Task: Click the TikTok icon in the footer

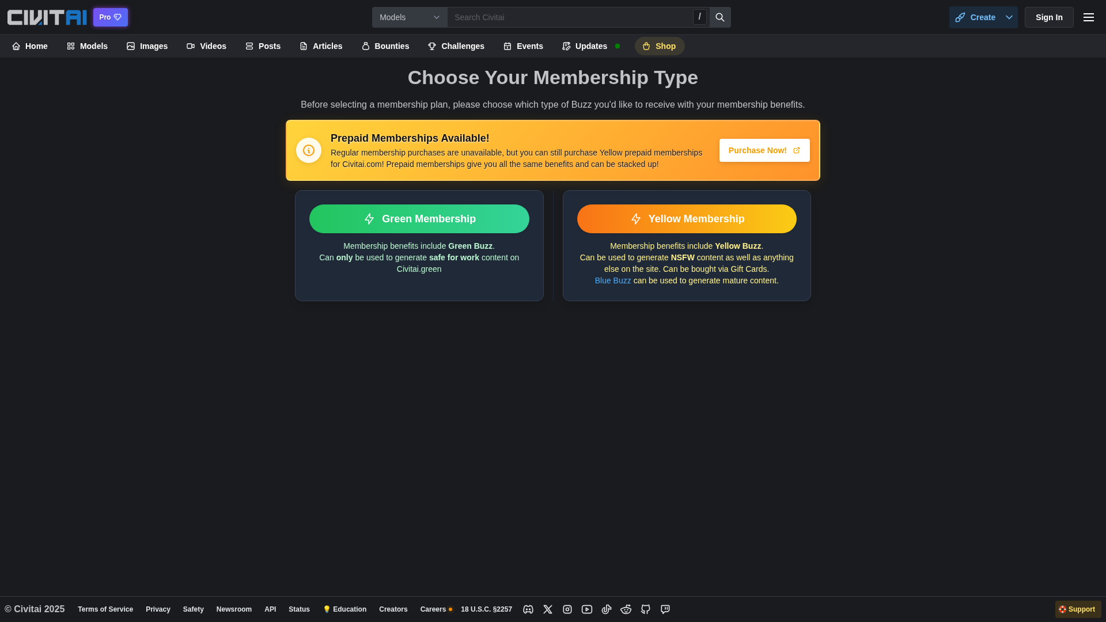Action: (607, 609)
